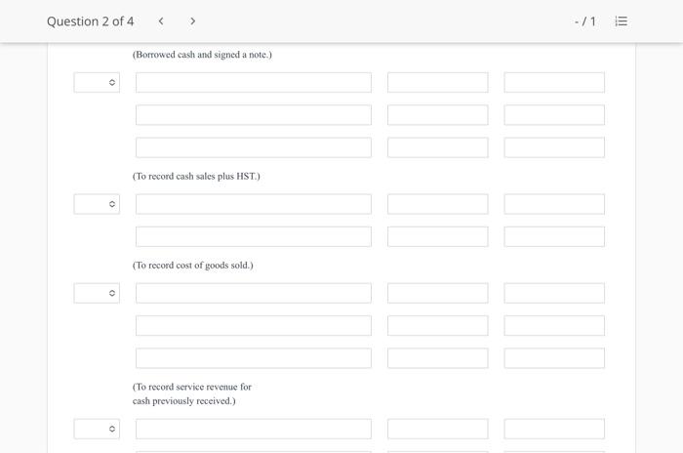Top-row rightmost amount field above cash sales HST note

tap(554, 82)
